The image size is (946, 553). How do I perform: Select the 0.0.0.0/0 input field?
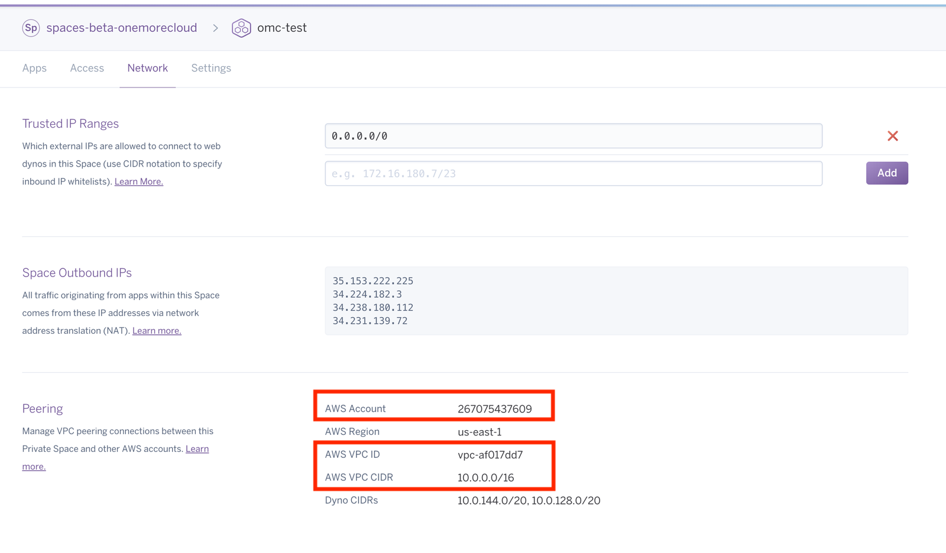573,135
